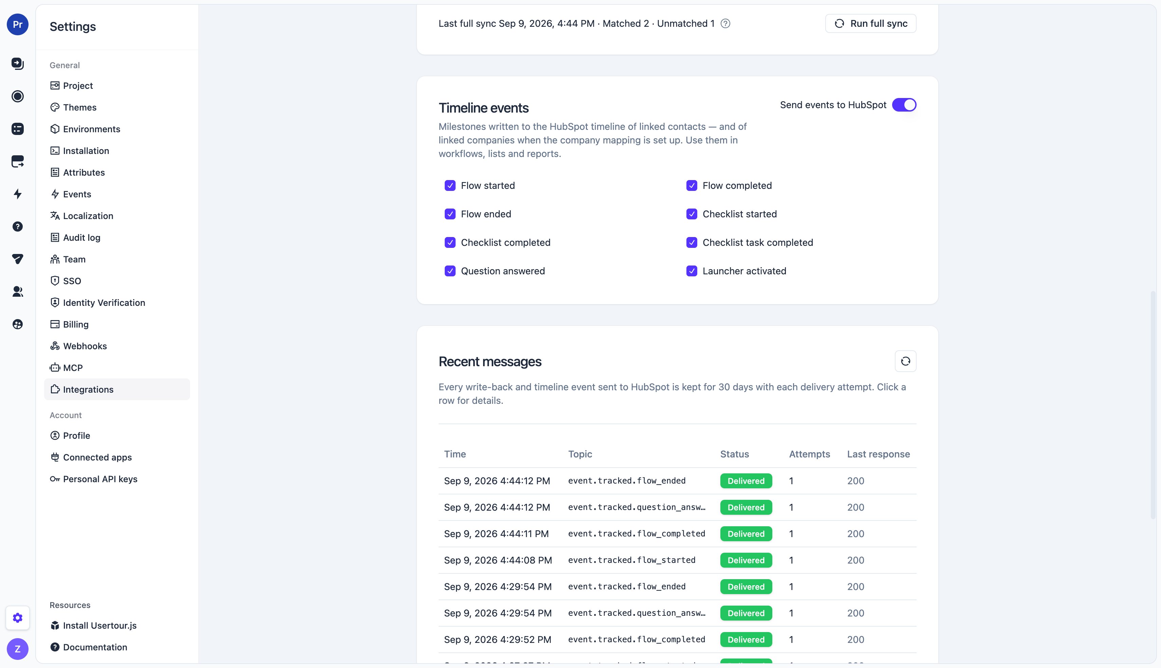Open Webhooks settings page
The width and height of the screenshot is (1161, 668).
[x=117, y=346]
